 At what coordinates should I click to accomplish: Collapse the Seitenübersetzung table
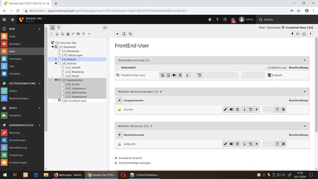pos(304,60)
